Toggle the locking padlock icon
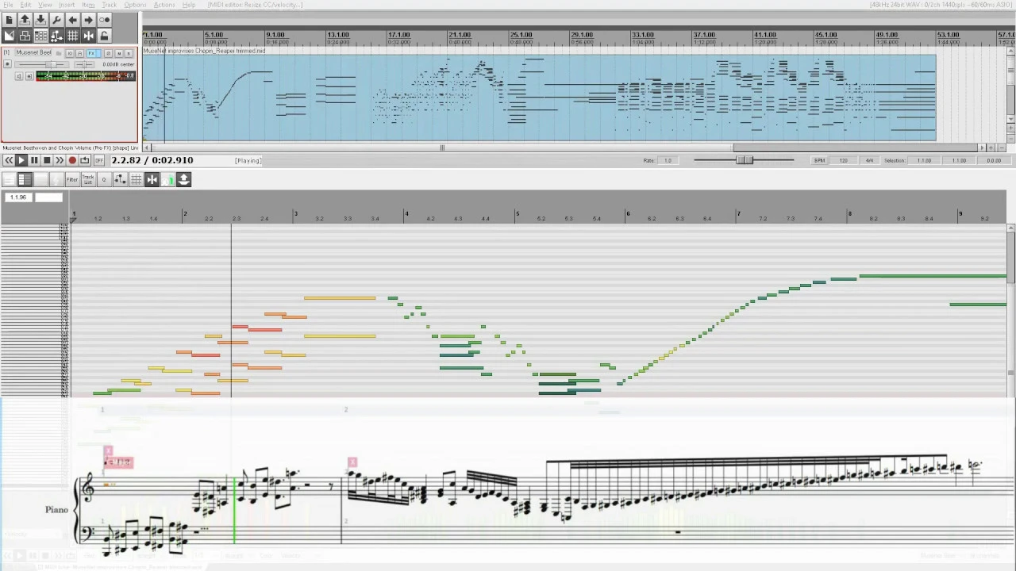Screen dimensions: 1016x571 point(104,36)
